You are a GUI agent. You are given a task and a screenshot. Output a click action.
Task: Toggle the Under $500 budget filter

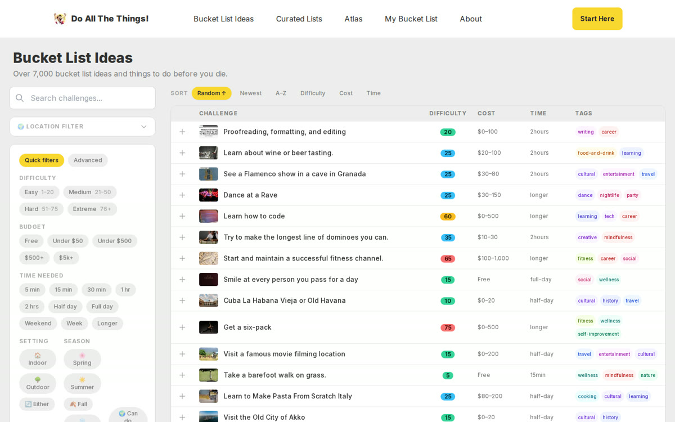115,241
